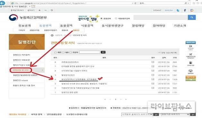This screenshot has height=118, width=202.
Task: Click the 농림축산검역본부 logo
Action: point(28,18)
